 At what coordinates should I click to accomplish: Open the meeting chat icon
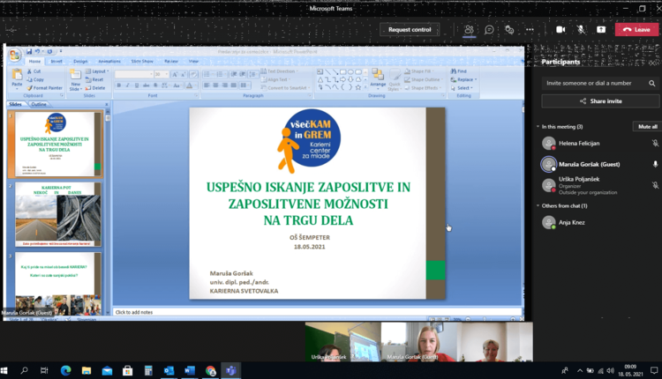pyautogui.click(x=489, y=29)
